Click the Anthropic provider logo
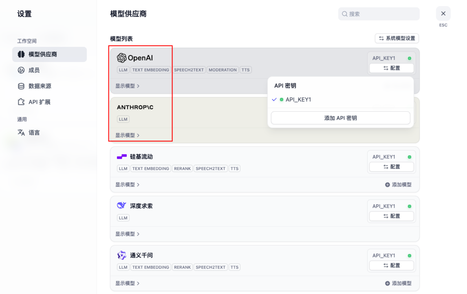This screenshot has height=294, width=467. click(135, 107)
